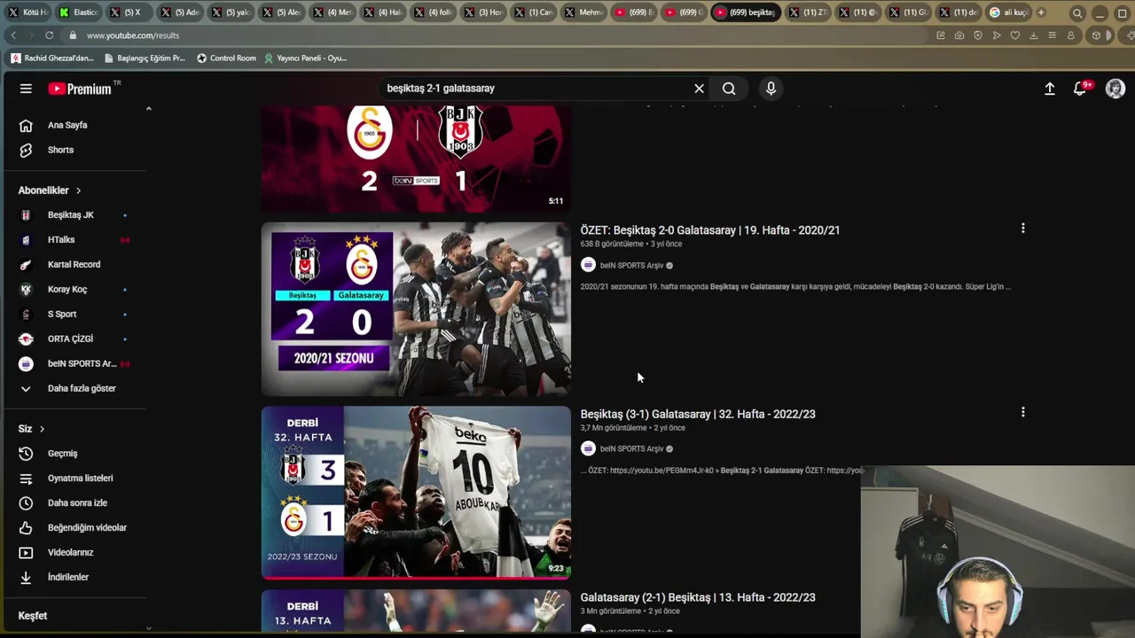This screenshot has width=1135, height=638.
Task: Bookmark page with the heart icon
Action: point(1015,35)
